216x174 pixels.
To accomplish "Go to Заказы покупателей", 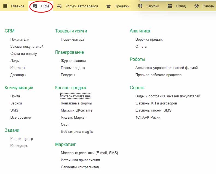I will coord(27,47).
